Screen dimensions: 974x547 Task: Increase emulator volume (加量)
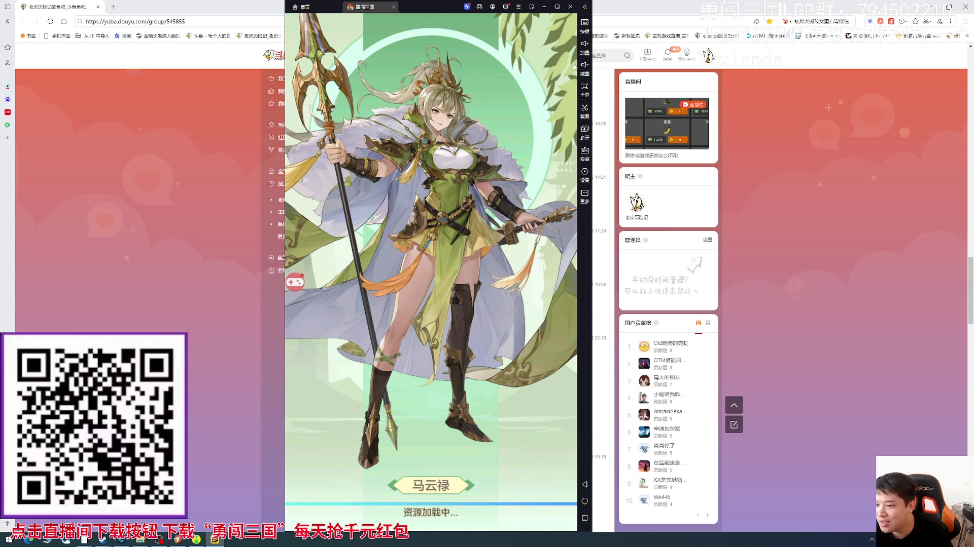point(584,47)
